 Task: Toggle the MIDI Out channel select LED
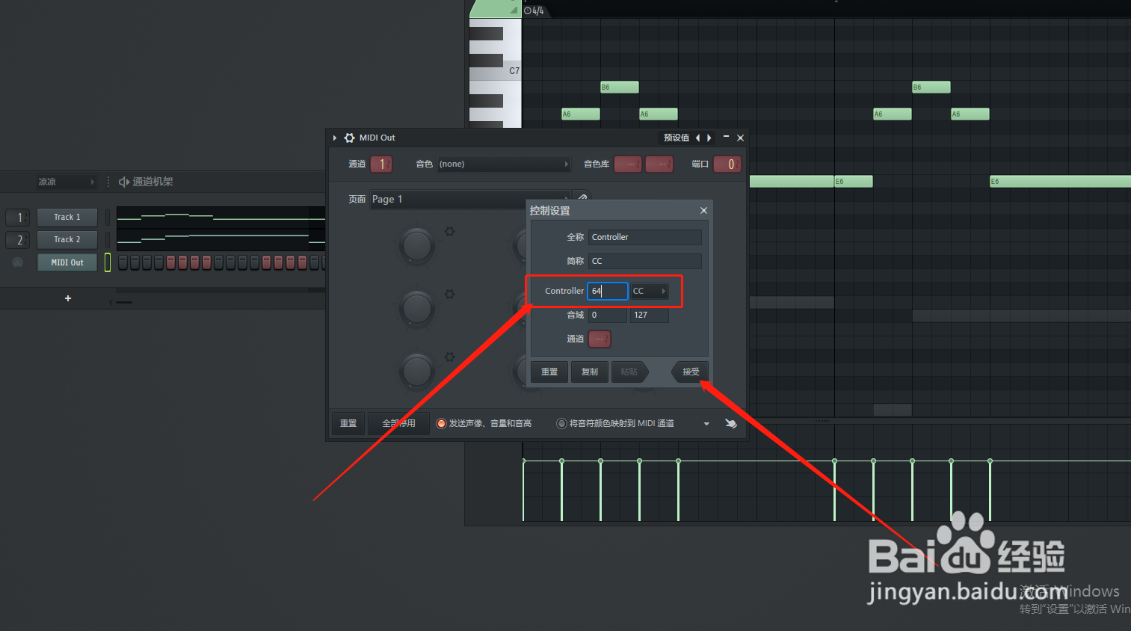click(x=108, y=262)
